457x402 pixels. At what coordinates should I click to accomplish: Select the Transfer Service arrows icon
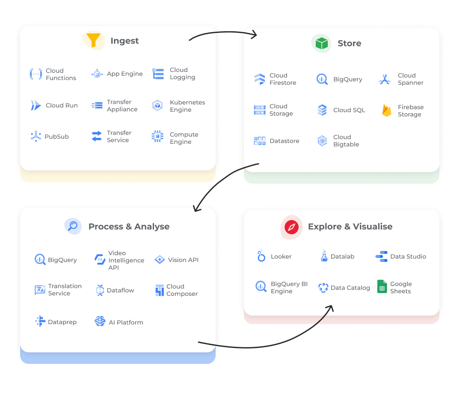click(x=97, y=136)
